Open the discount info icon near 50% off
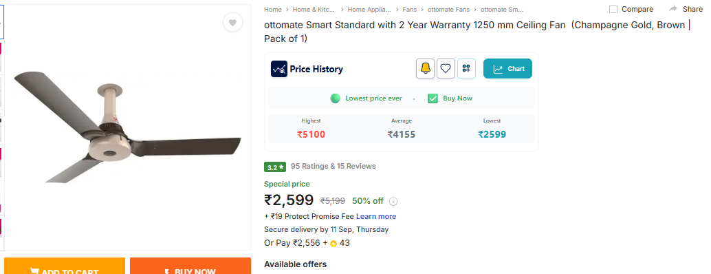The width and height of the screenshot is (711, 274). pos(393,201)
